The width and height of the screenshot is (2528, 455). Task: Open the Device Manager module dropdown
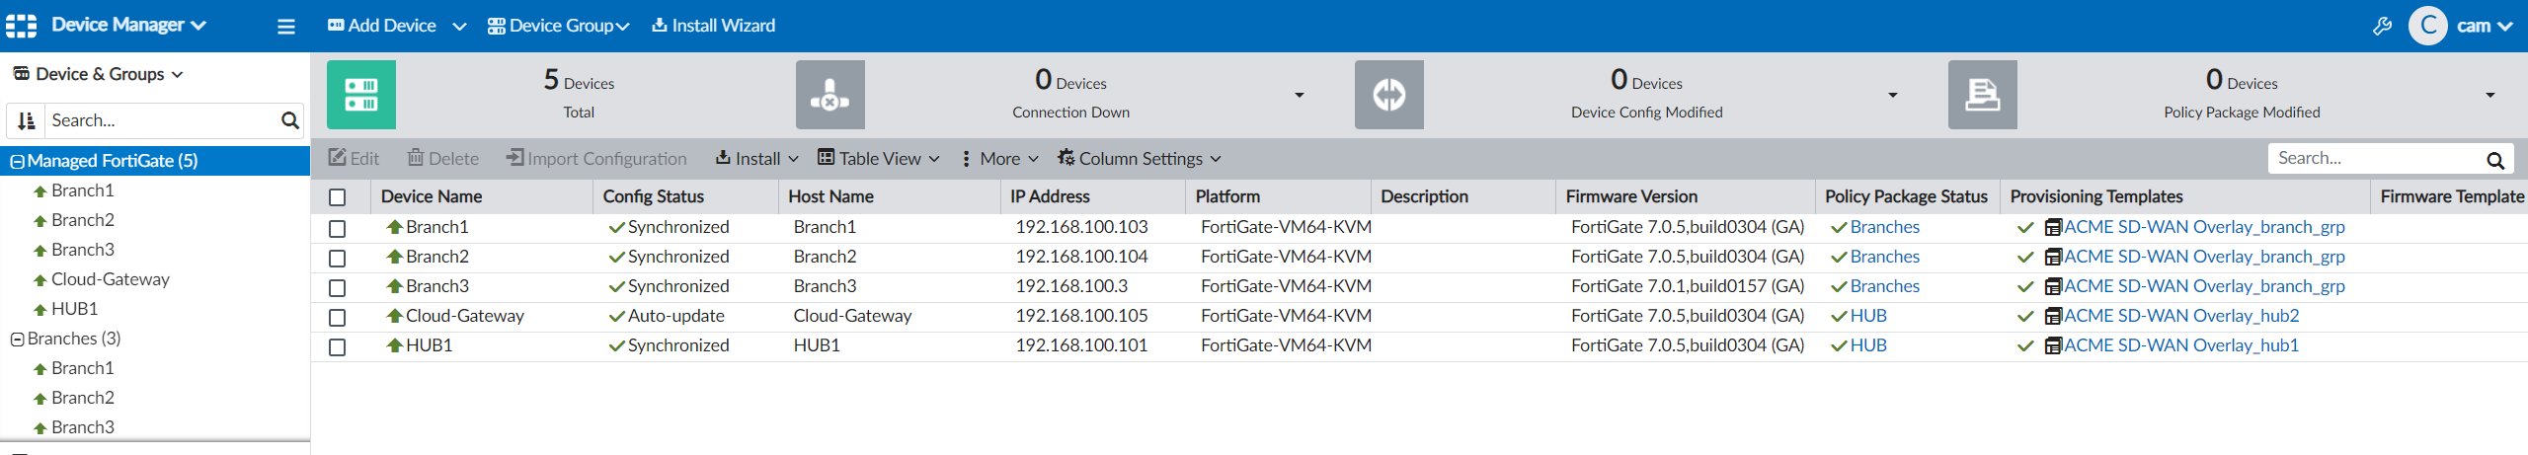coord(128,25)
